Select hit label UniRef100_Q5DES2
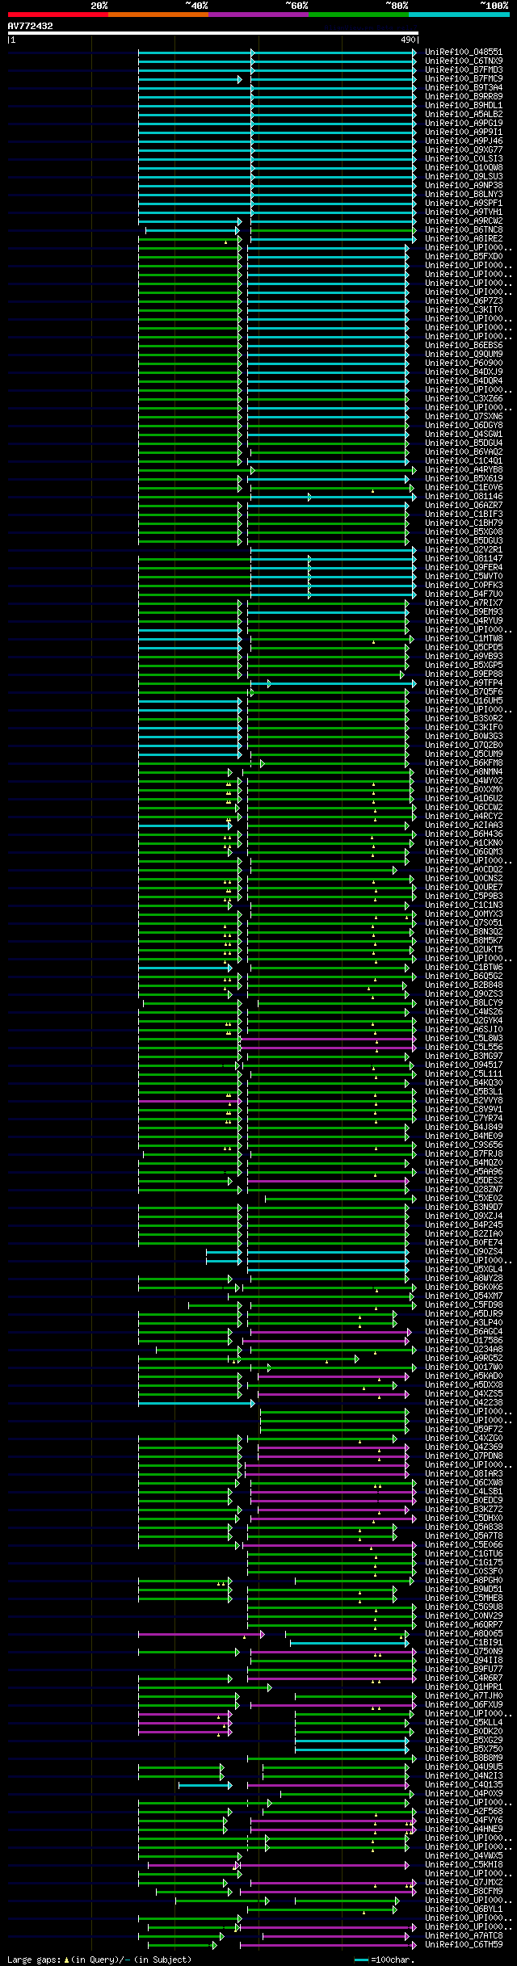 (x=464, y=1180)
